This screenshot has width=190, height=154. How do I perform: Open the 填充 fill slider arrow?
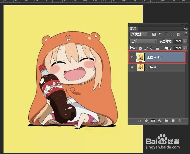(x=185, y=48)
